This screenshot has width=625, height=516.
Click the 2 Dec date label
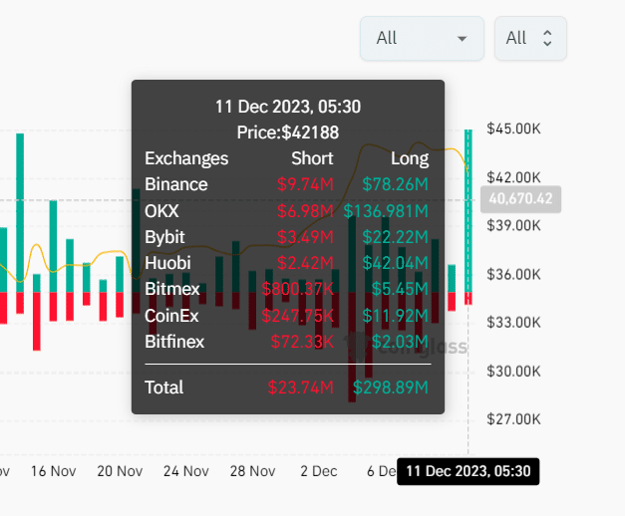[319, 471]
